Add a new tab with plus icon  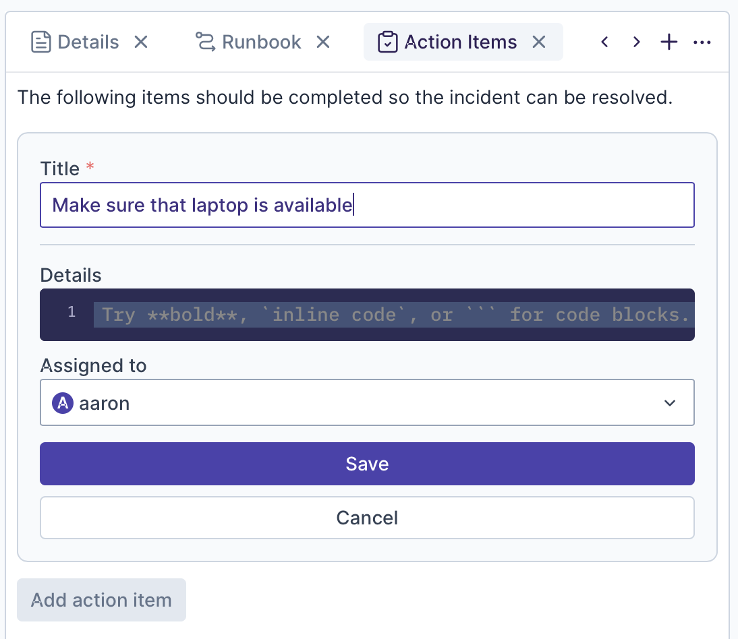669,42
